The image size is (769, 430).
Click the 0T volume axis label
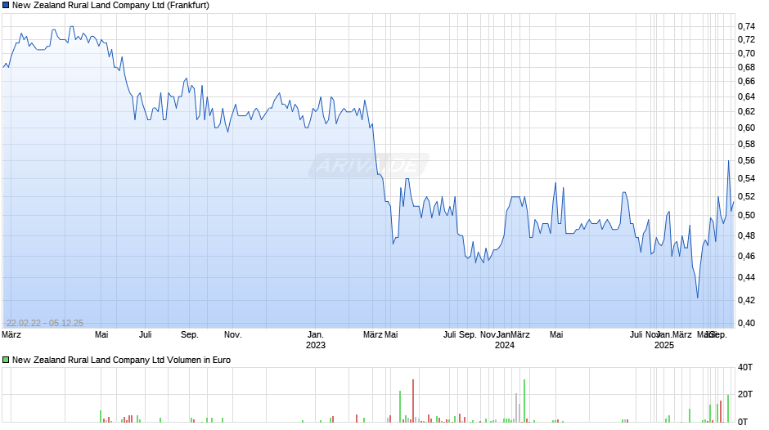click(x=743, y=422)
